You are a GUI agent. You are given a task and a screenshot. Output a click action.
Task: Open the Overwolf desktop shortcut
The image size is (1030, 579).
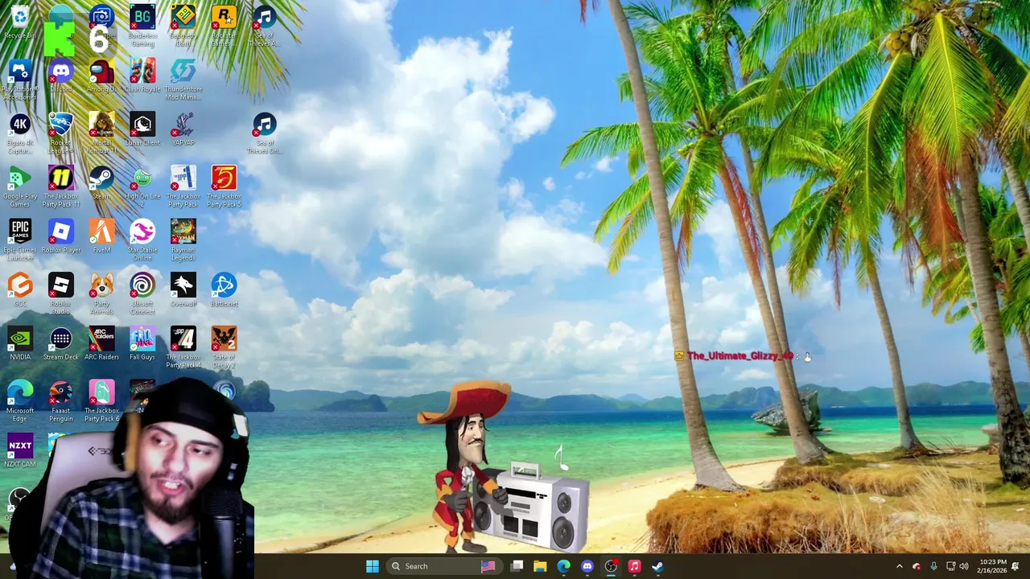click(x=183, y=290)
